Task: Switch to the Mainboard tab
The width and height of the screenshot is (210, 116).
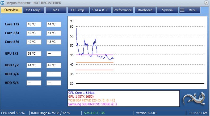Action: click(145, 10)
